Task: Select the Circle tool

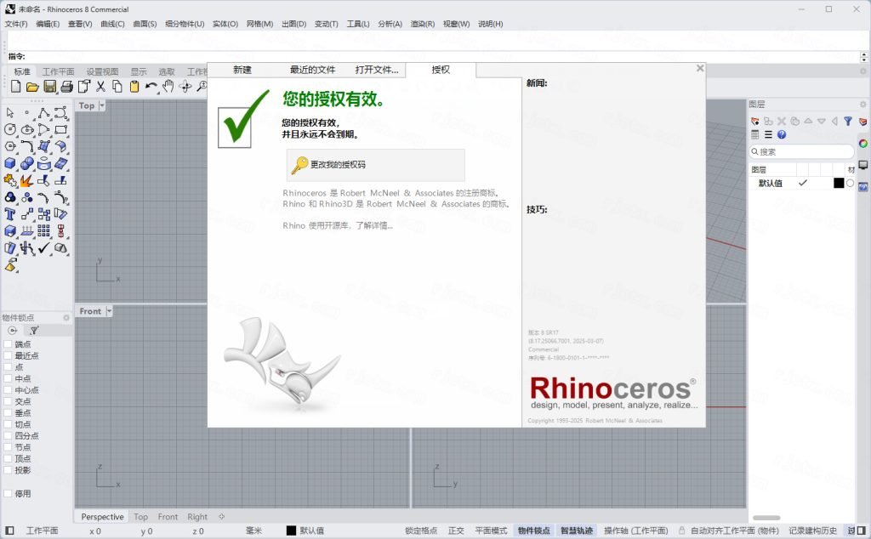Action: 10,129
